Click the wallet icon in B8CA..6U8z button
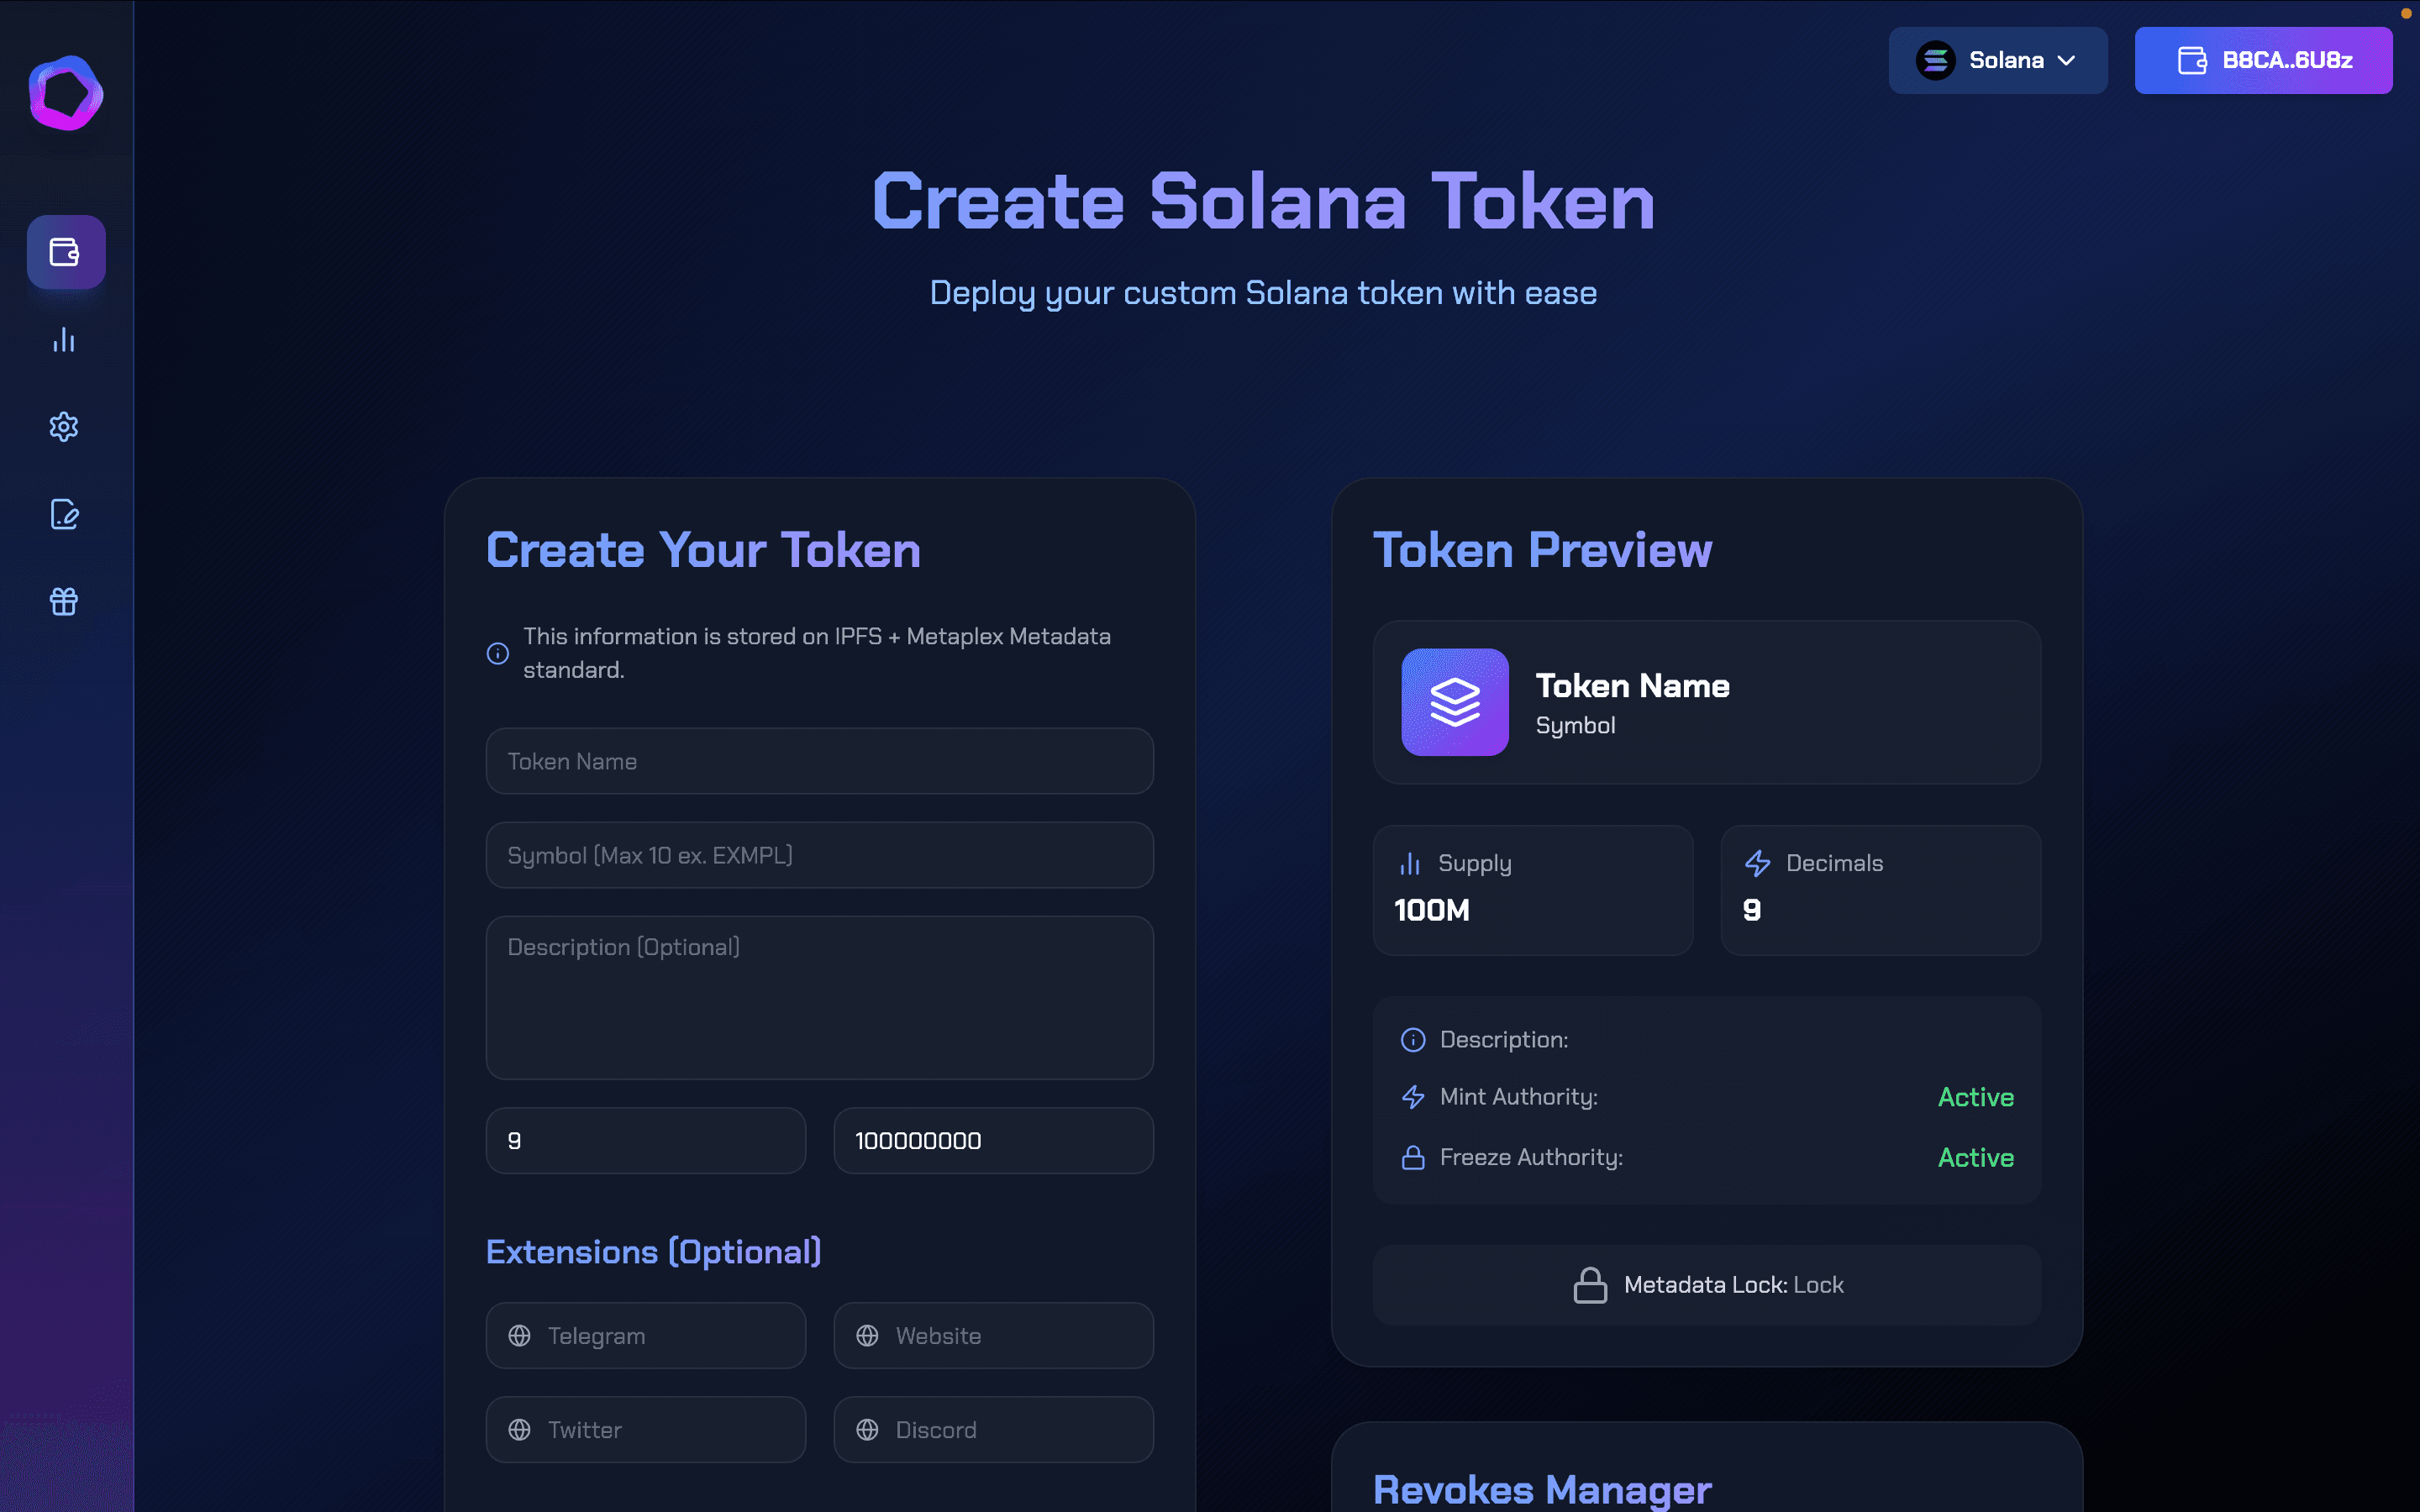The image size is (2420, 1512). tap(2192, 60)
